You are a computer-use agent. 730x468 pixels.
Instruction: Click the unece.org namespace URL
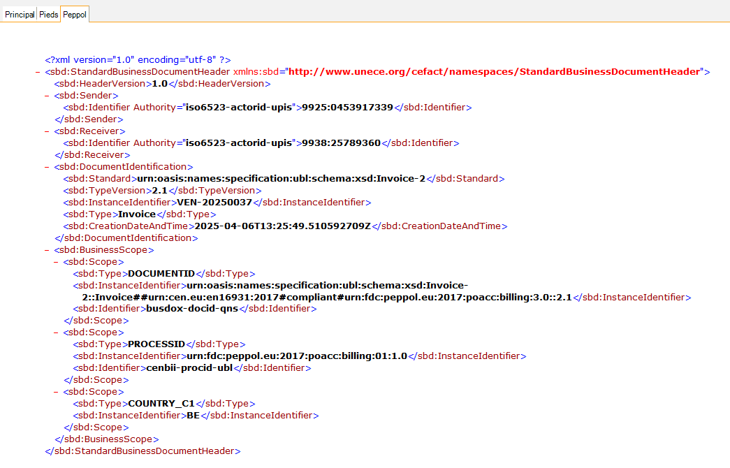coord(494,72)
